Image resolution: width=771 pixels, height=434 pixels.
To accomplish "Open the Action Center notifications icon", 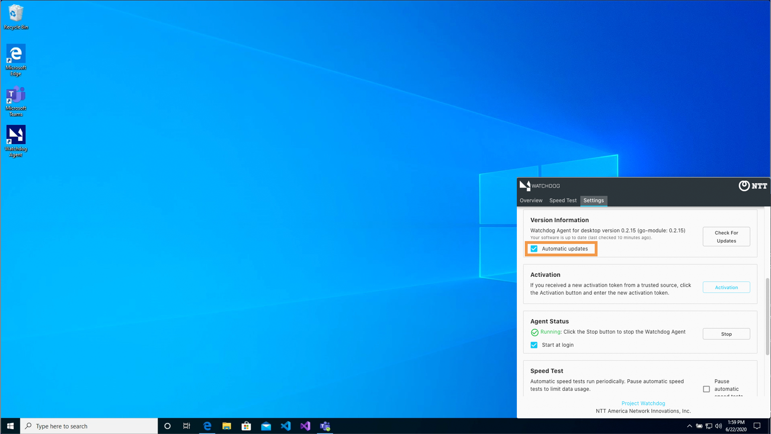I will point(757,426).
